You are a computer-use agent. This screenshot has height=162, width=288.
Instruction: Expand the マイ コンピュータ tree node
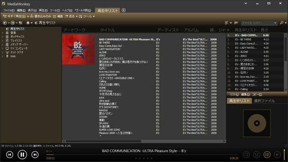[x=2, y=48]
